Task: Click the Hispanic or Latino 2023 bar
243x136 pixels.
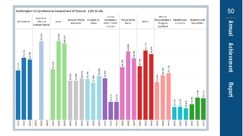Action: 99,98
